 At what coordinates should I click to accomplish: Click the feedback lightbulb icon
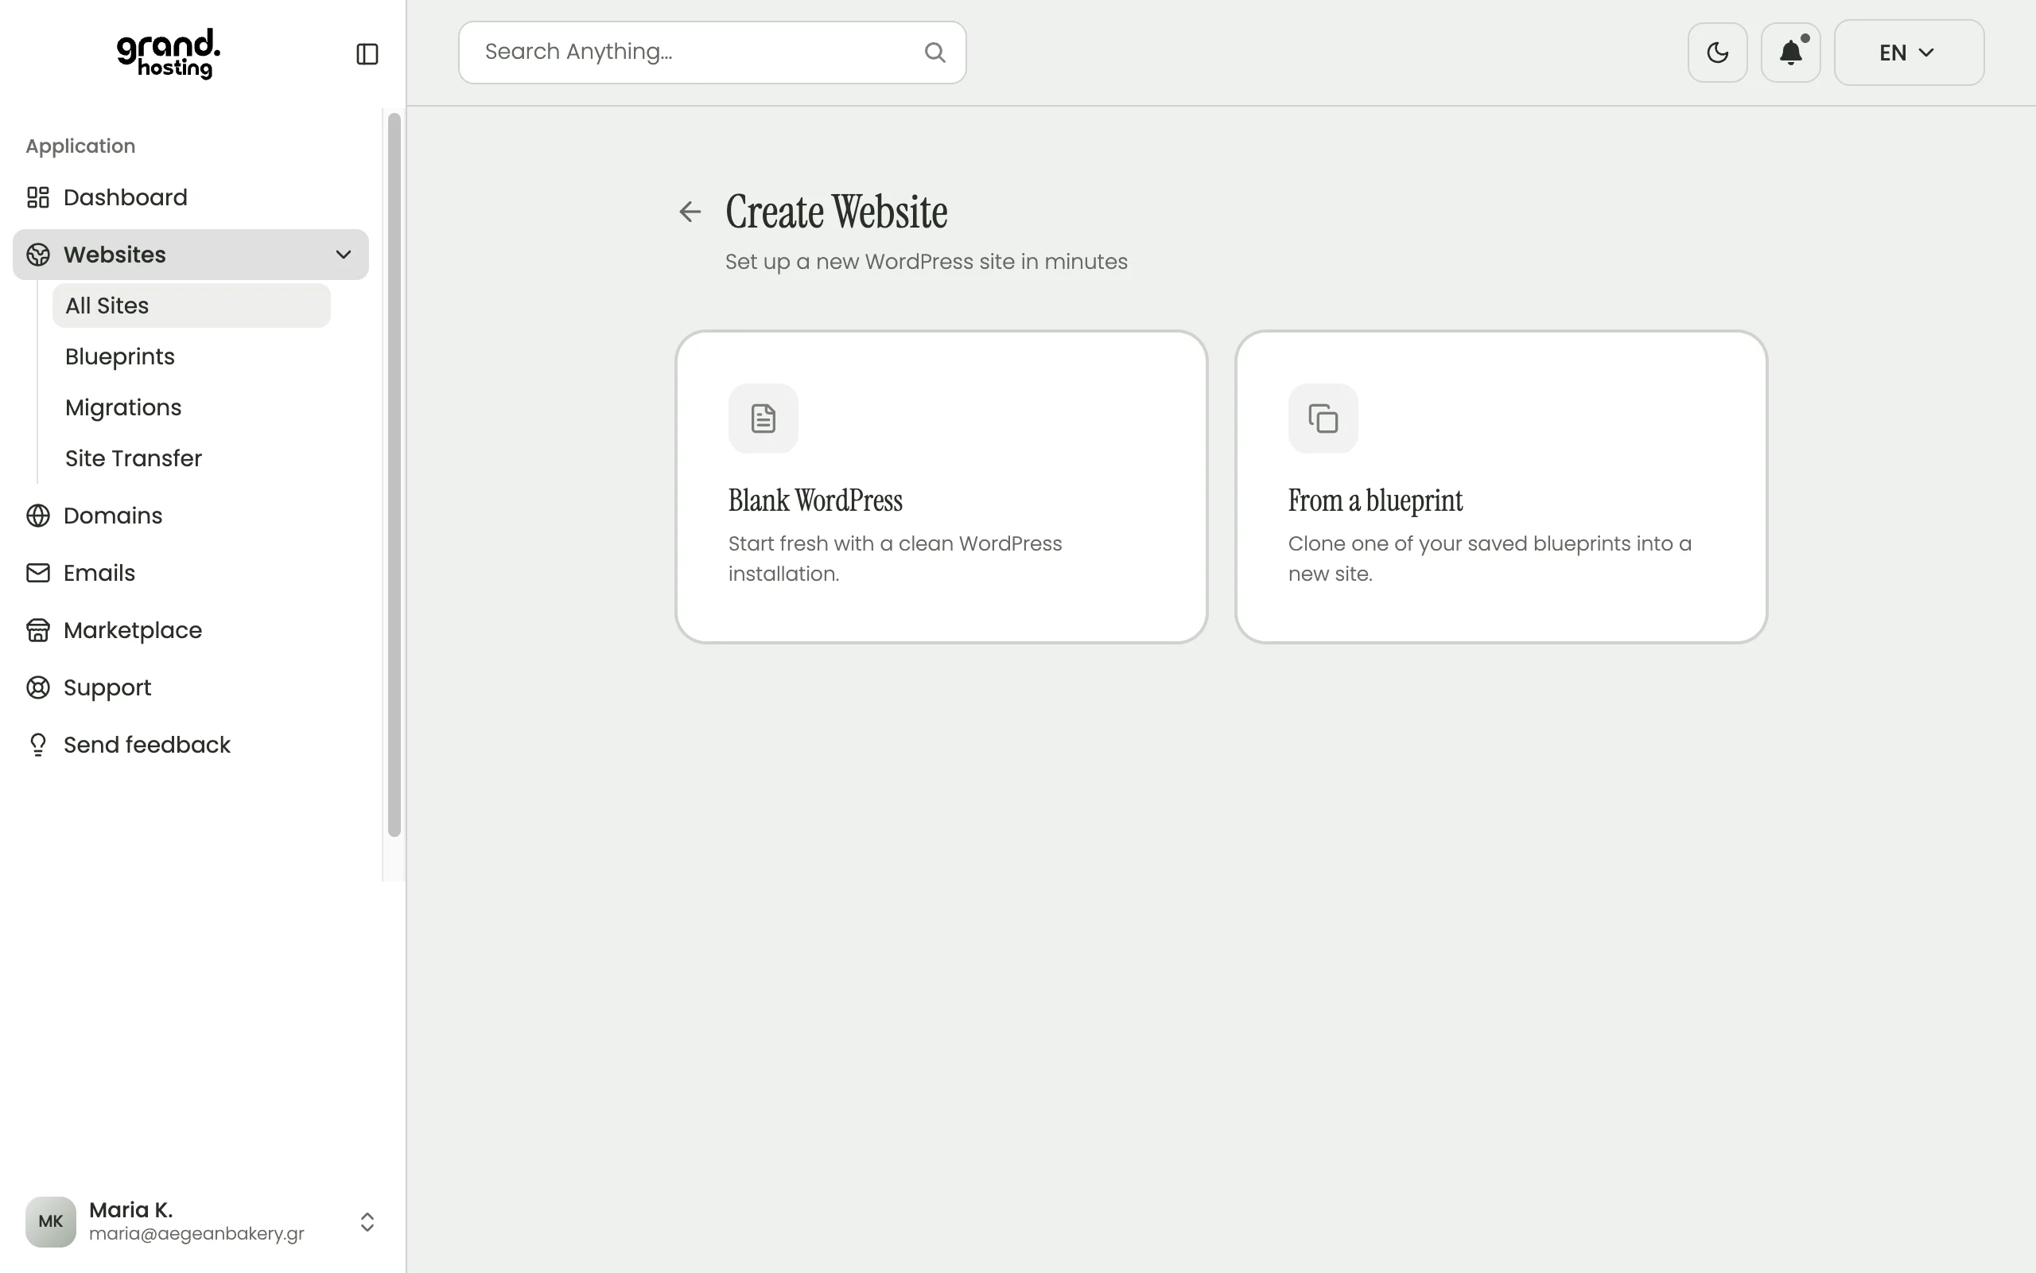38,744
